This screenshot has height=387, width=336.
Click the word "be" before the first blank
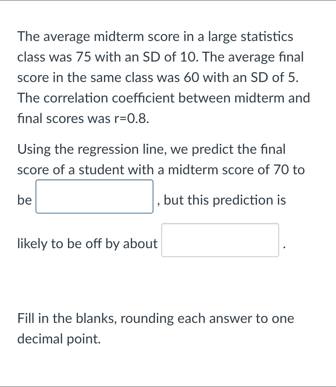pyautogui.click(x=24, y=199)
